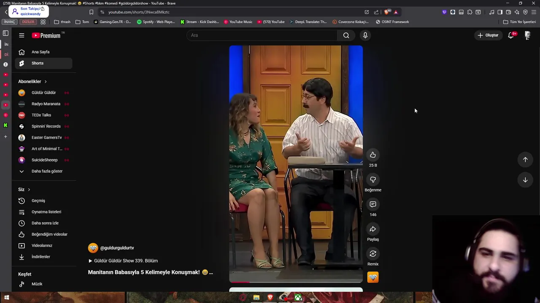Expand the Siz section chevron
Image resolution: width=540 pixels, height=303 pixels.
click(x=29, y=190)
